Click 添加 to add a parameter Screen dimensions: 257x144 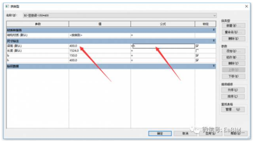(233, 51)
